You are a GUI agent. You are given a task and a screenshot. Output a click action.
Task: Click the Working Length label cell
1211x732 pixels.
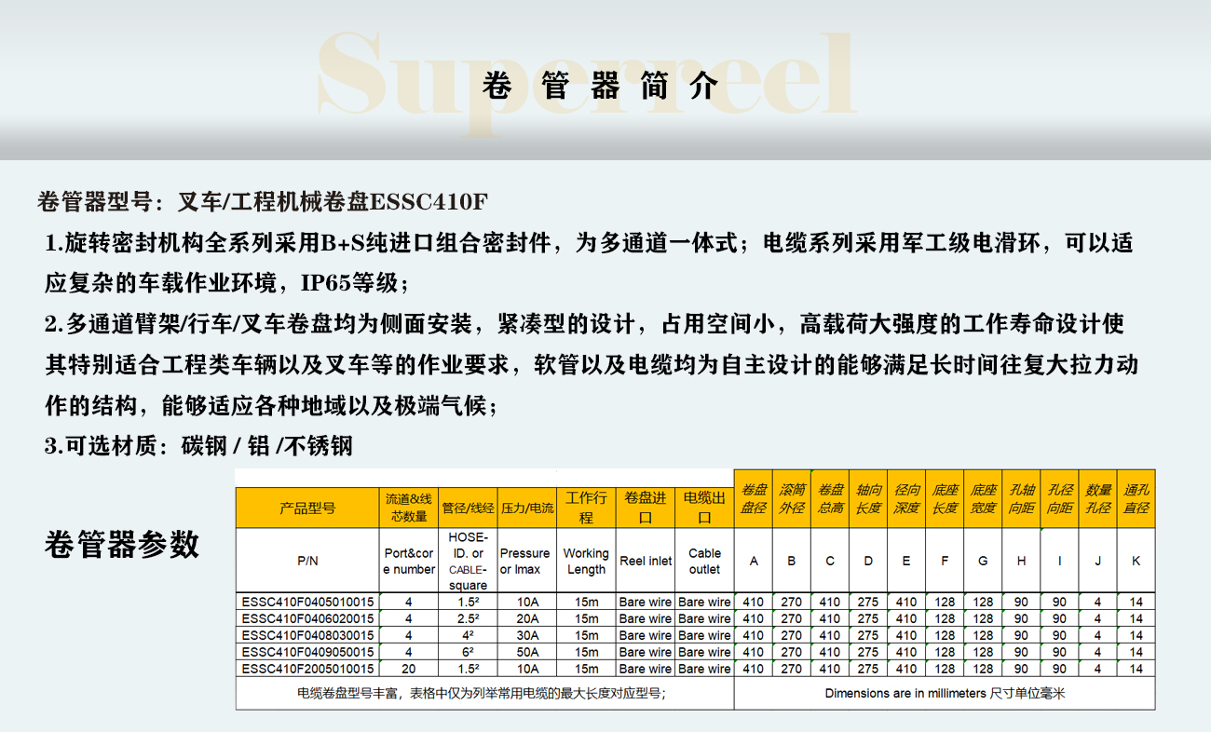pos(586,562)
